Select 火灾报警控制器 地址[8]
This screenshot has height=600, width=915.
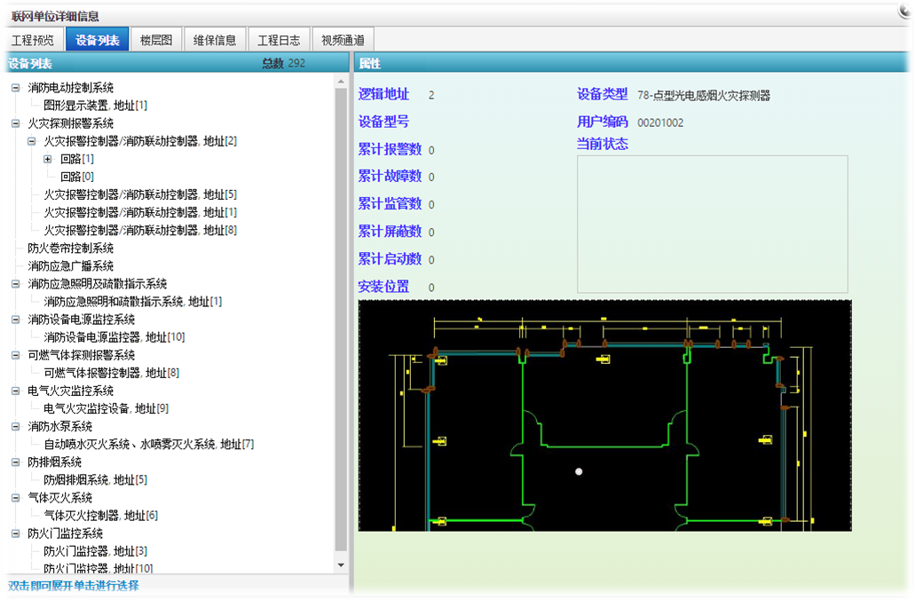pos(140,230)
